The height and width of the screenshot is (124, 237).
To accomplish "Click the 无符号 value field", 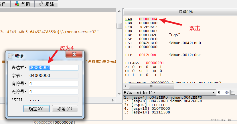I will [54, 92].
